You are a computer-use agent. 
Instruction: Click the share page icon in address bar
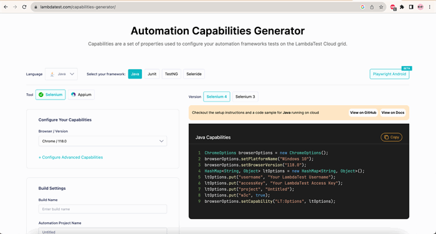point(372,7)
